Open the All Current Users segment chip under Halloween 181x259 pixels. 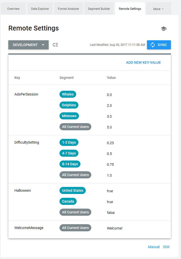(75, 212)
